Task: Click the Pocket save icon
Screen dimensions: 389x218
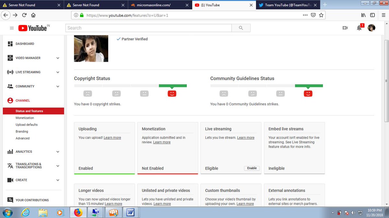Action: 313,15
